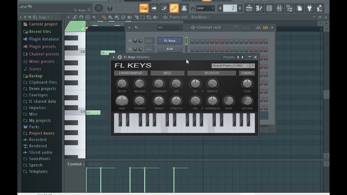Click the Piano roll speaker target channel icon
This screenshot has width=347, height=195.
click(165, 17)
